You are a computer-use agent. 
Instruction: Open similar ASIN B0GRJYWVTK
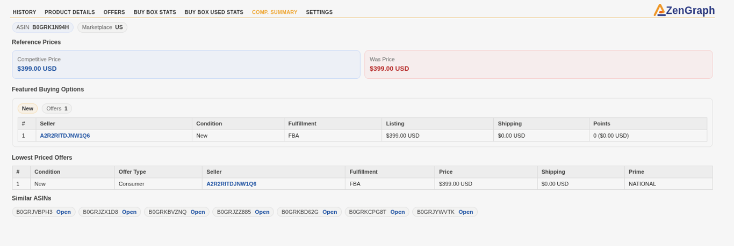[466, 212]
